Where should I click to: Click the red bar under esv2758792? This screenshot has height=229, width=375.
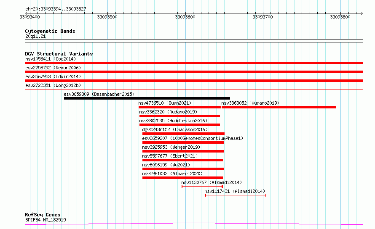click(x=194, y=72)
